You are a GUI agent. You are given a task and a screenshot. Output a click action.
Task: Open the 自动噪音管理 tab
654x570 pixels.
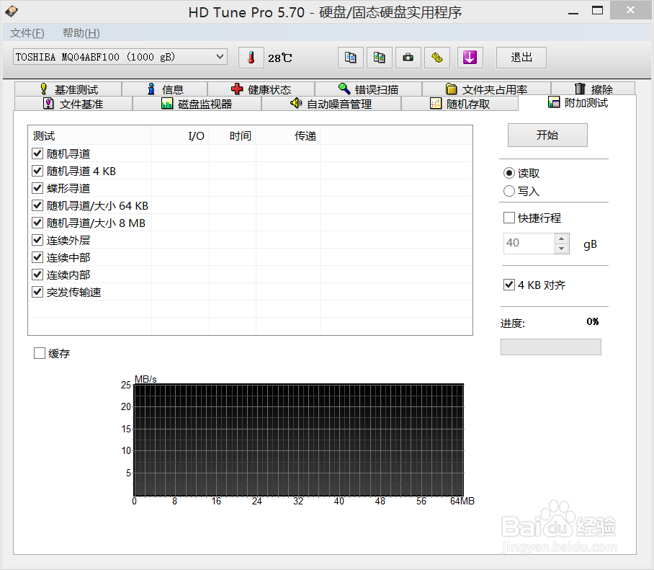tap(331, 104)
